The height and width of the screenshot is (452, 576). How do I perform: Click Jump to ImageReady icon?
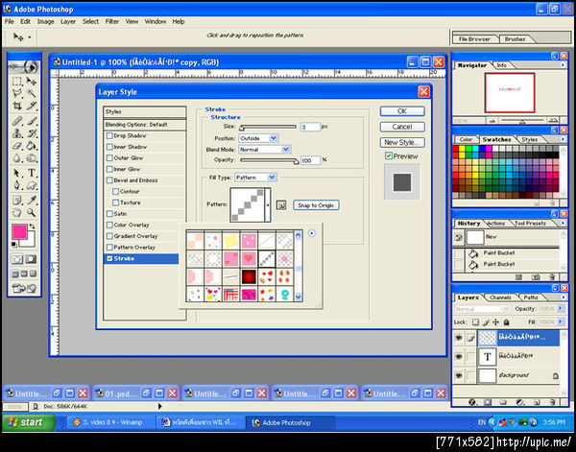tap(24, 289)
